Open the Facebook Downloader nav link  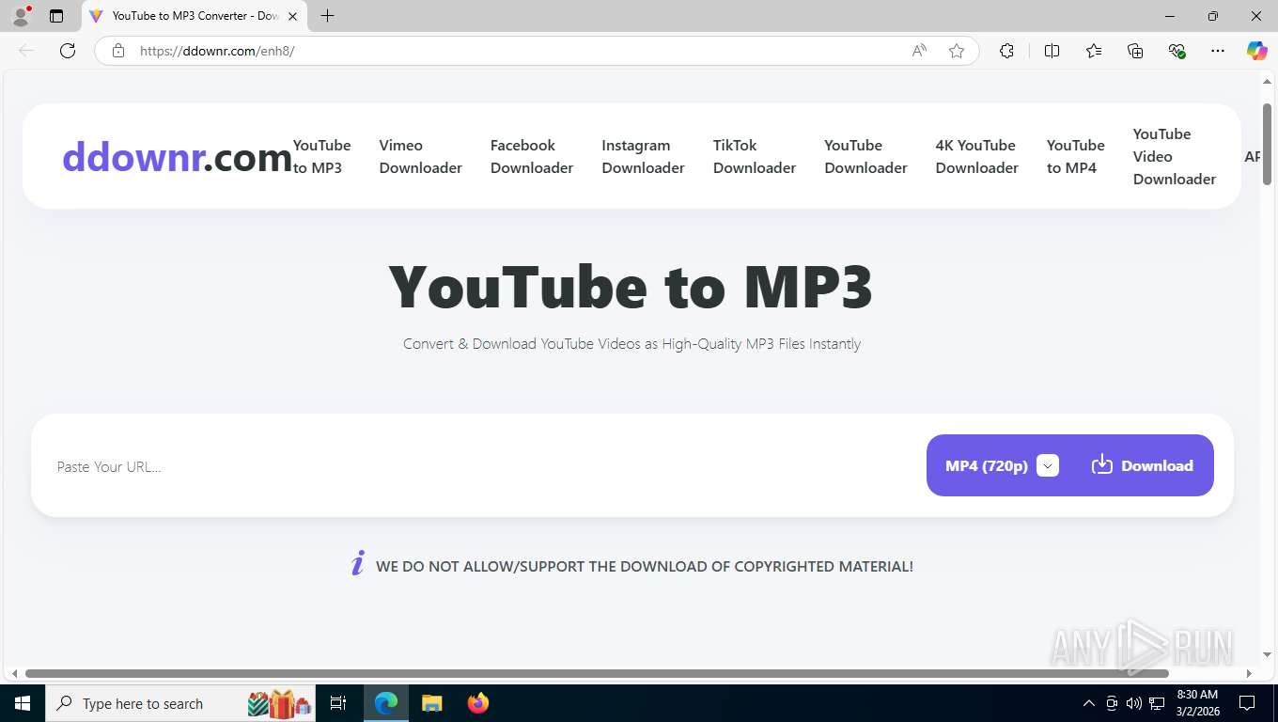pyautogui.click(x=532, y=156)
